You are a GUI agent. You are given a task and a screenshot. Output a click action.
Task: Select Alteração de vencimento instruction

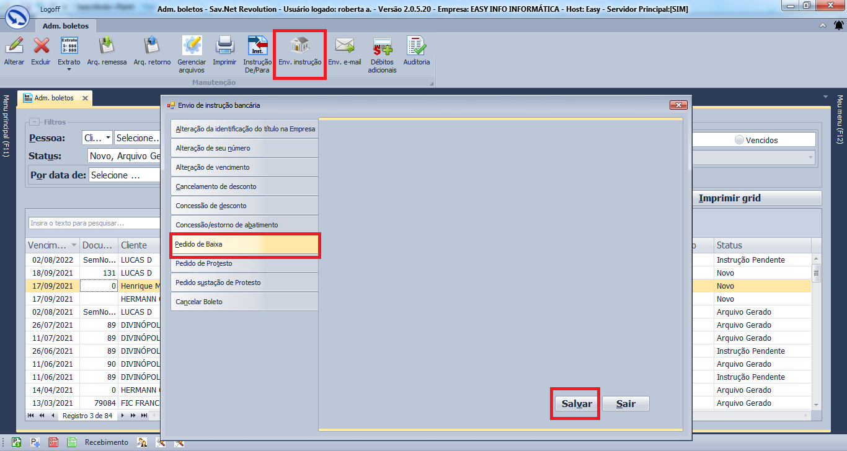(244, 167)
